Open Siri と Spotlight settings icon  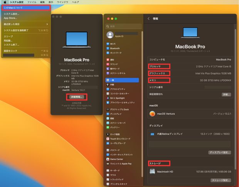(108, 98)
